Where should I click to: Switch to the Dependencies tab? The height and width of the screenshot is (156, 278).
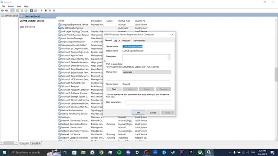point(139,41)
